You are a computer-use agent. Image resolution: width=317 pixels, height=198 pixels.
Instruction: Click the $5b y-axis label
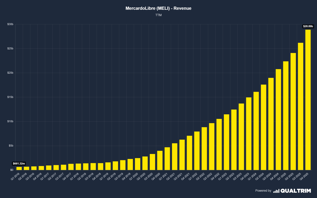click(x=11, y=146)
